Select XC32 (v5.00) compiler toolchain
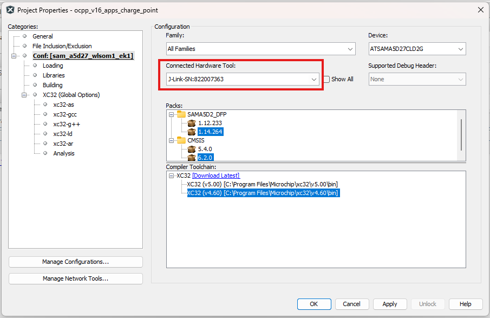490x318 pixels. click(x=262, y=184)
